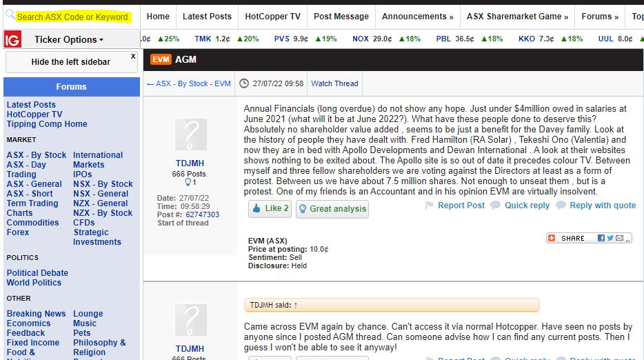This screenshot has height=360, width=644.
Task: Open HotCopper TV in sidebar
Action: [34, 114]
